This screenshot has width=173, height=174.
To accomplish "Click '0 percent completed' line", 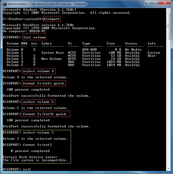I will click(x=30, y=151).
